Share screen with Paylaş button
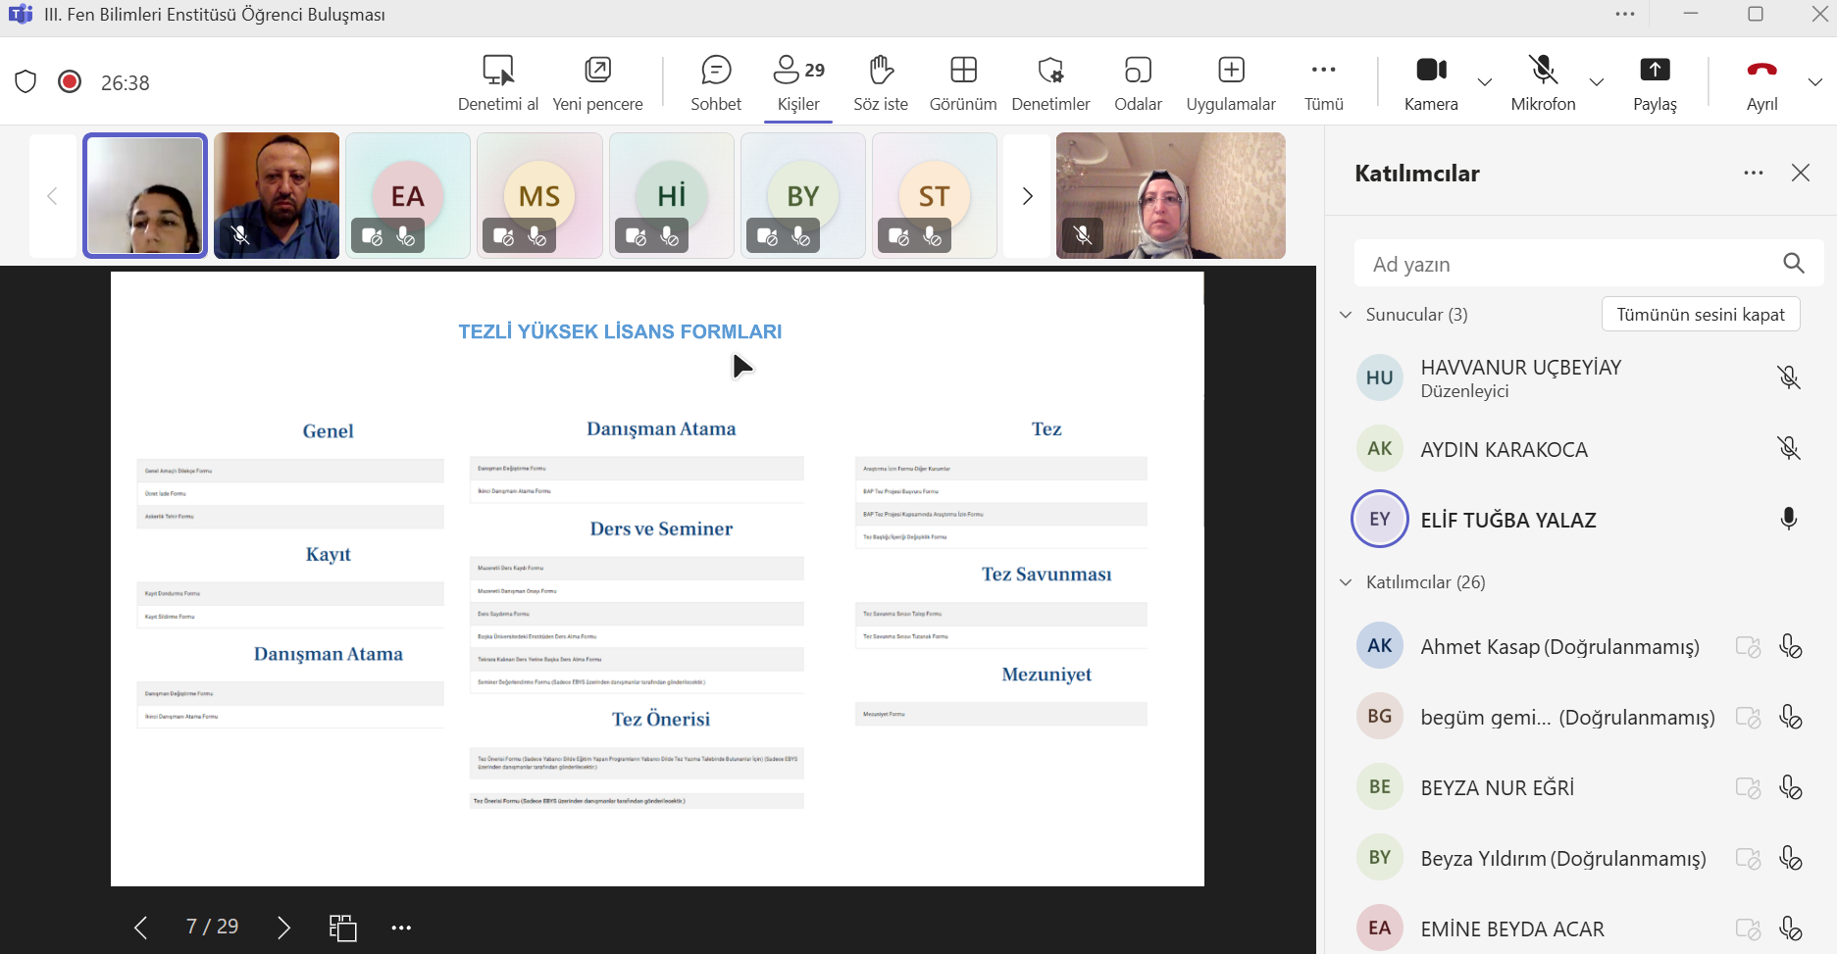Viewport: 1837px width, 954px height. [1655, 82]
